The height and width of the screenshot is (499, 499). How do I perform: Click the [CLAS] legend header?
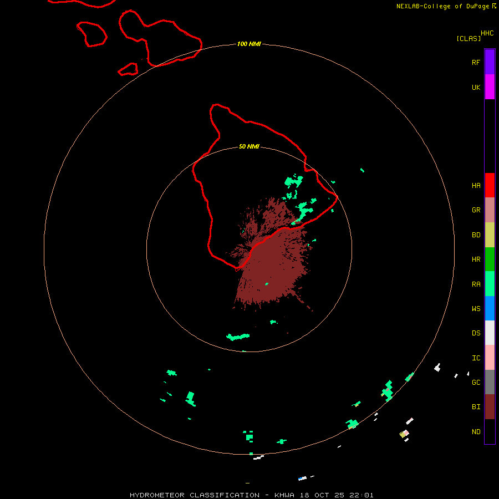pyautogui.click(x=469, y=38)
